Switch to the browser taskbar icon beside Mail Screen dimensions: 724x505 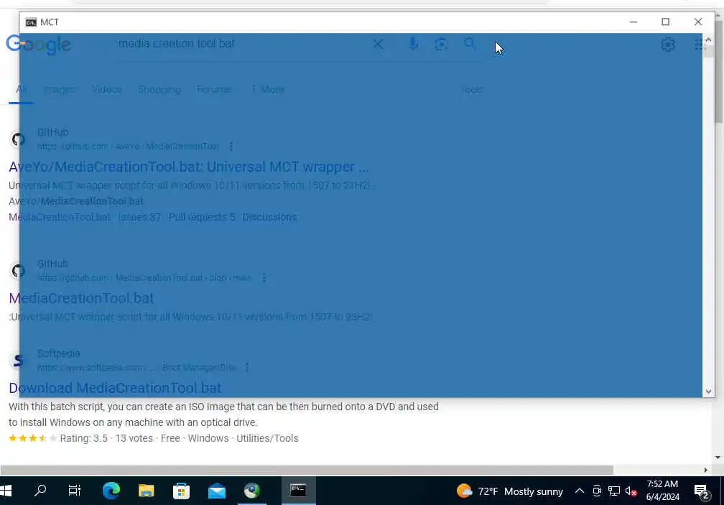251,490
